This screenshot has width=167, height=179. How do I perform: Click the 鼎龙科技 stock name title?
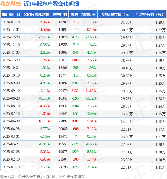(11, 4)
